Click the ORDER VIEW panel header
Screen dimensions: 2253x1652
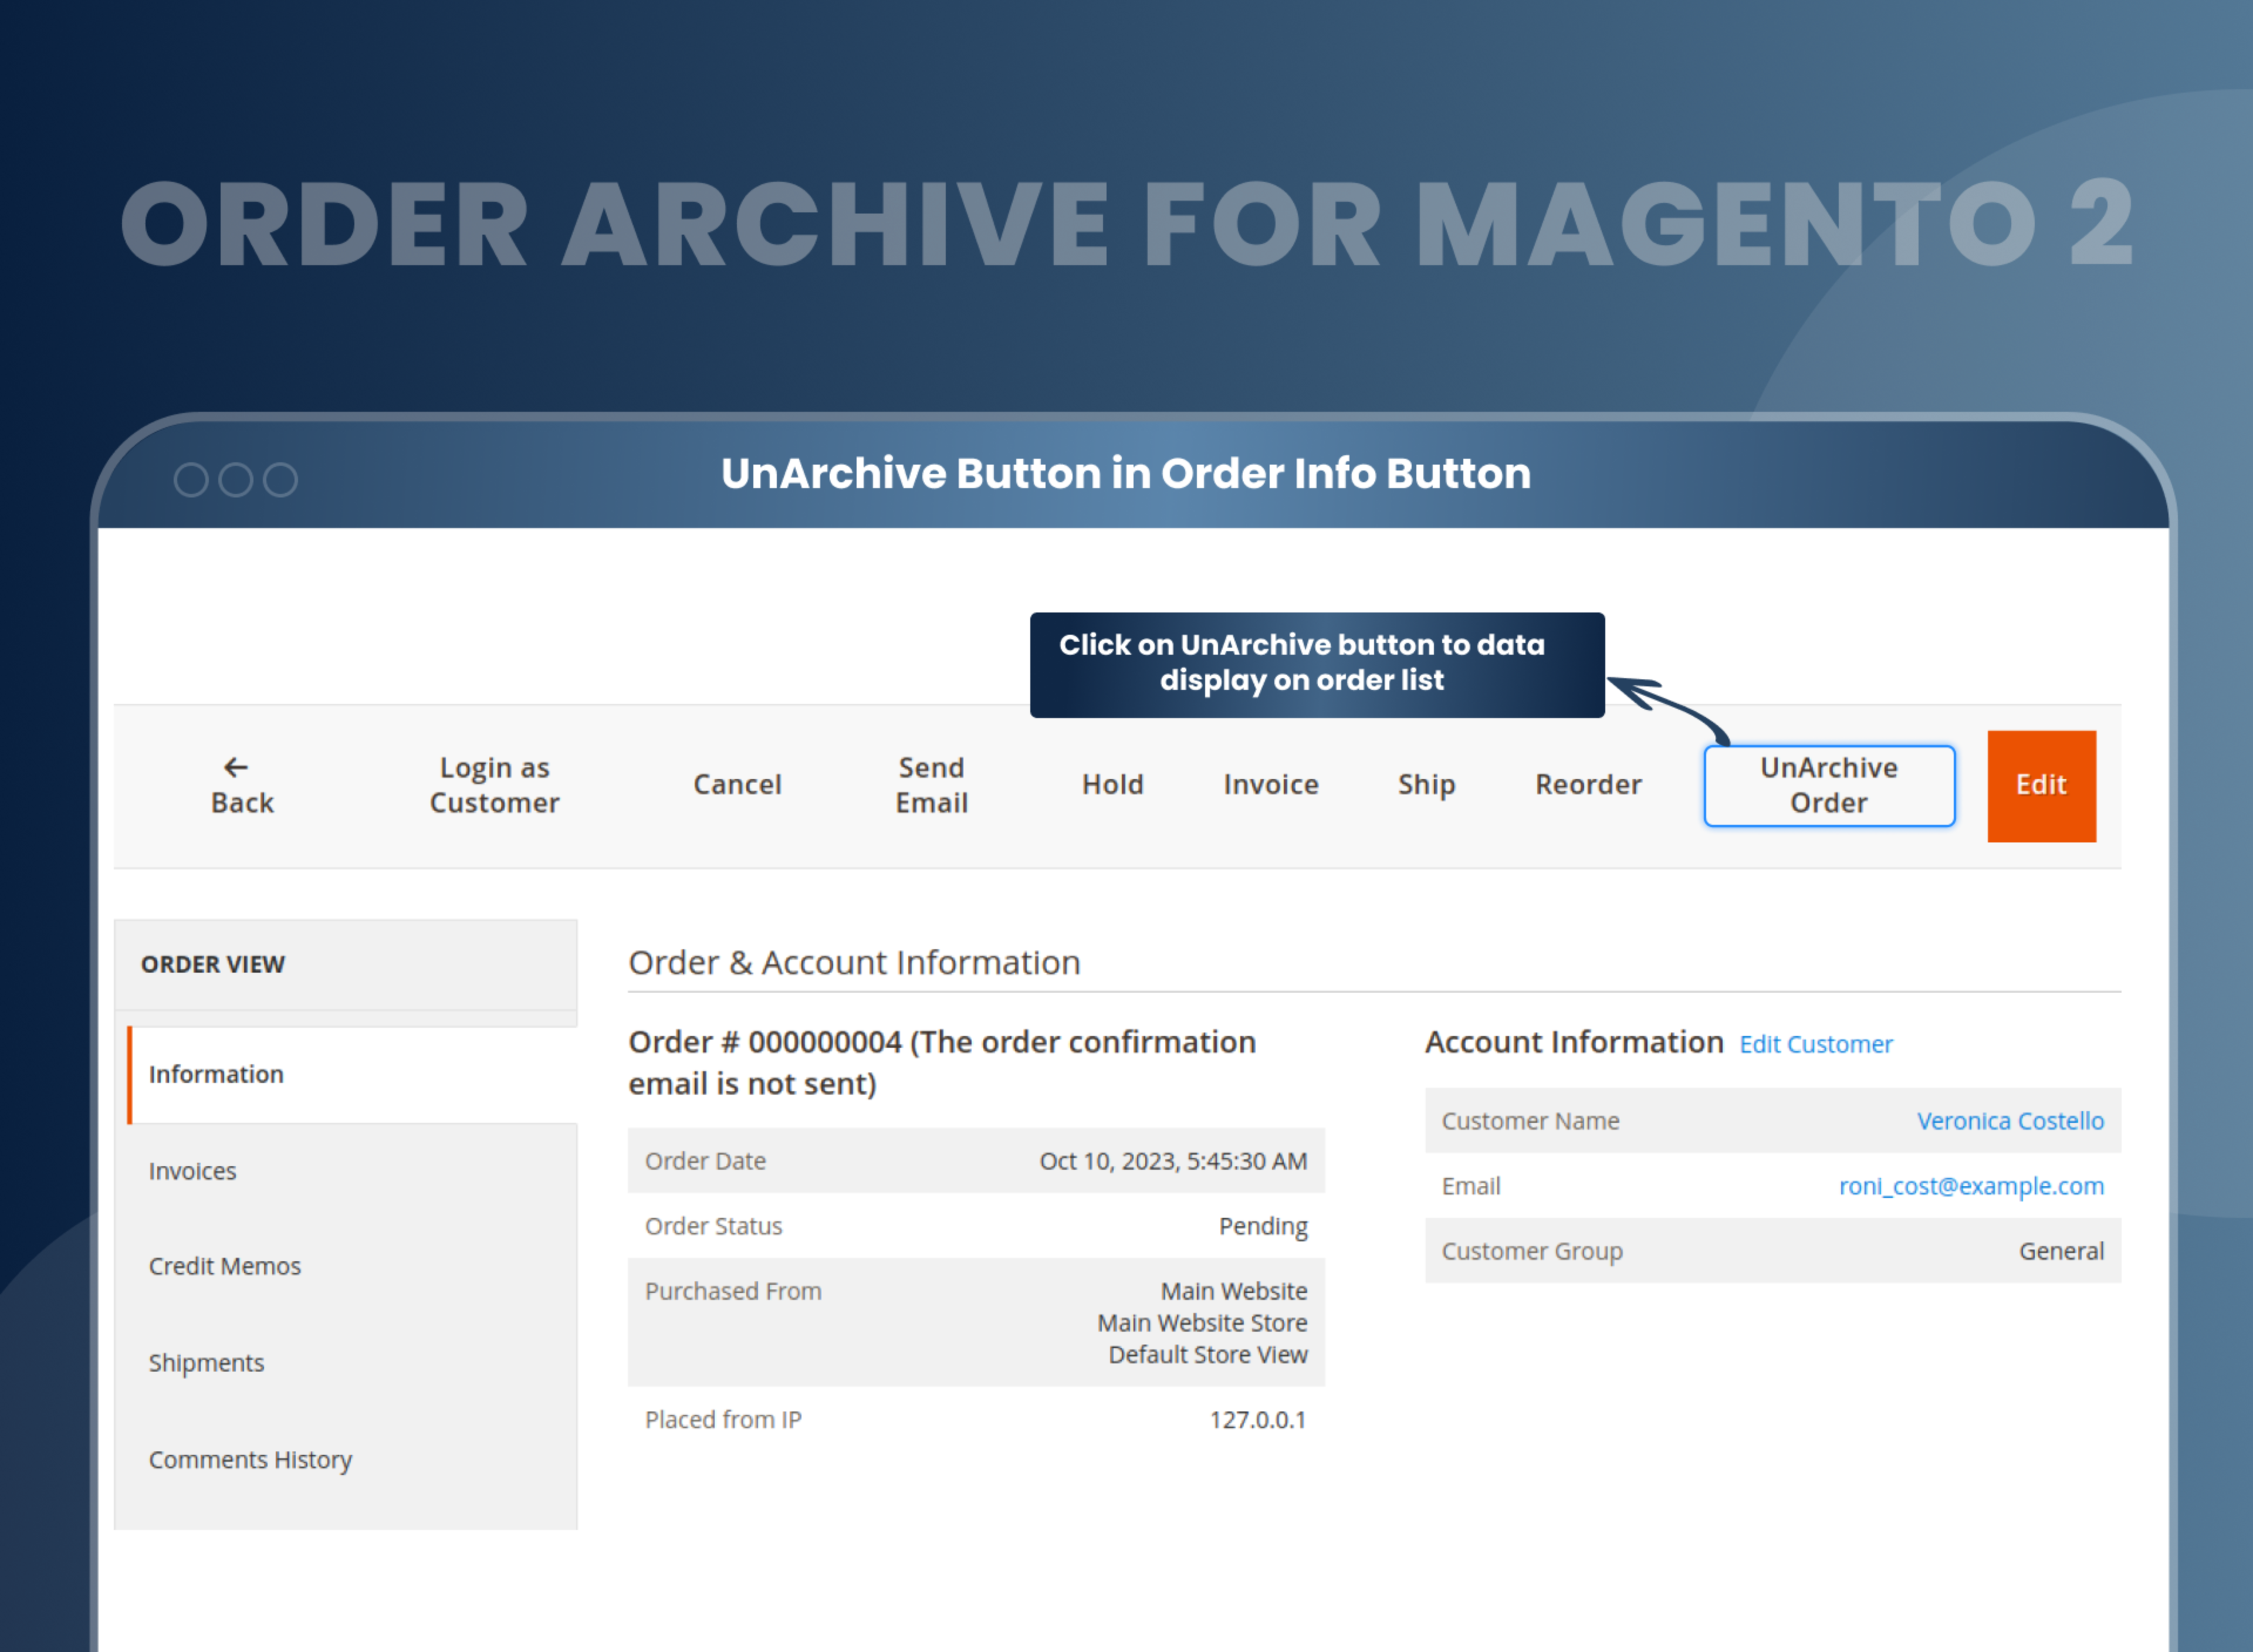(346, 964)
